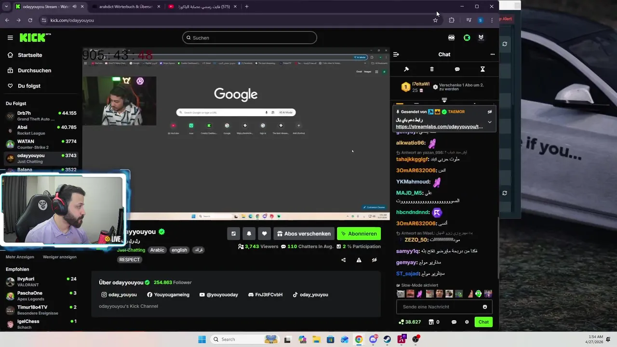
Task: Collapse the chat panel with arrow icon
Action: [x=396, y=54]
